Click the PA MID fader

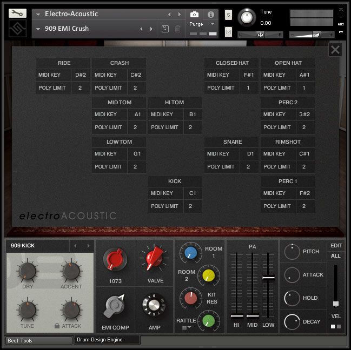[x=253, y=316]
